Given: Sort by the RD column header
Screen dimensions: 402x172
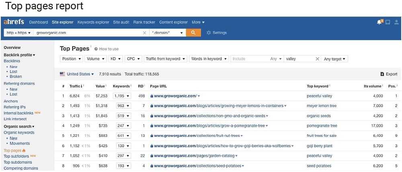Looking at the screenshot, I should [141, 86].
